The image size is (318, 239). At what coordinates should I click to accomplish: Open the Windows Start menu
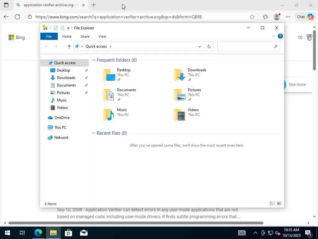pyautogui.click(x=7, y=233)
